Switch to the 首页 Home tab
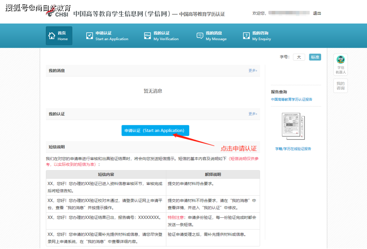The width and height of the screenshot is (367, 249). (59, 36)
